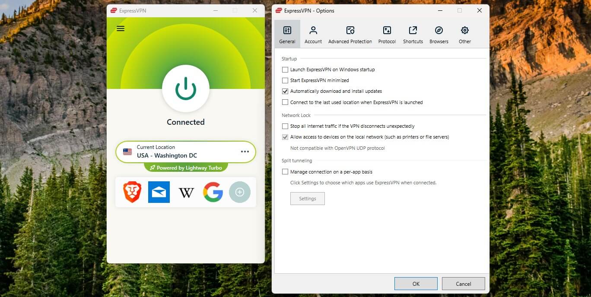Add a new shortcut with plus icon
Viewport: 591px width, 297px height.
click(240, 192)
